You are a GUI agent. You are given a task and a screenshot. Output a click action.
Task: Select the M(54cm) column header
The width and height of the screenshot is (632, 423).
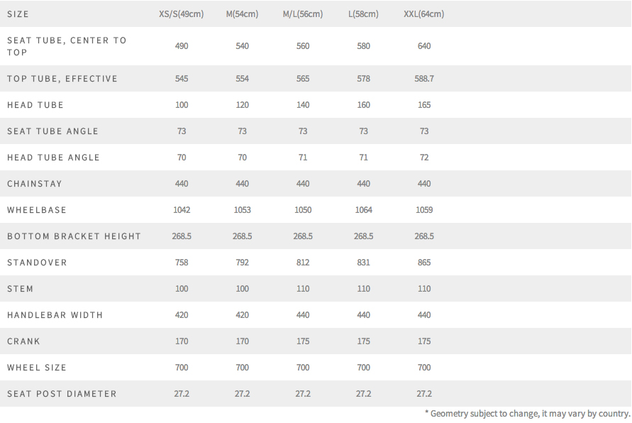coord(242,14)
